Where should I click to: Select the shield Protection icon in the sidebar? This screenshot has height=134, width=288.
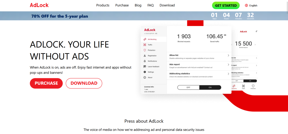tap(145, 50)
